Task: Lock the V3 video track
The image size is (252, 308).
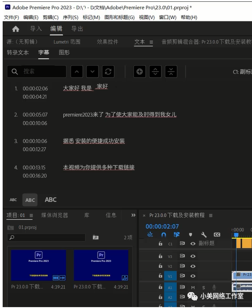Action: [160, 256]
